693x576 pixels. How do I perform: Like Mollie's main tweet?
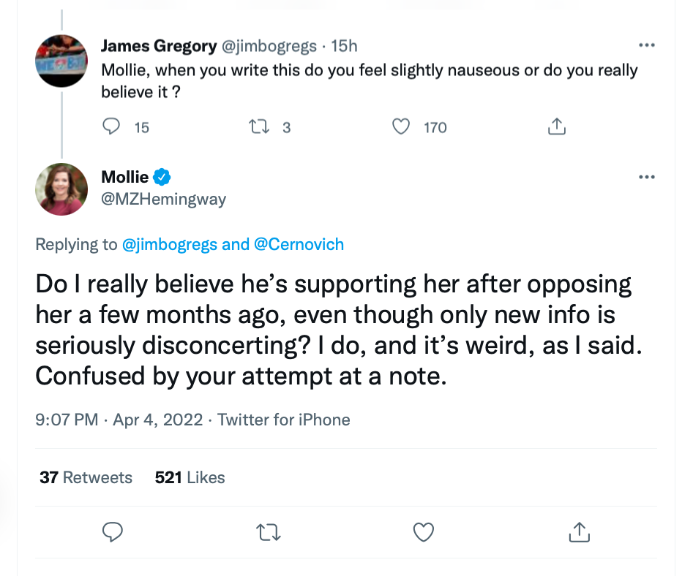pos(424,532)
